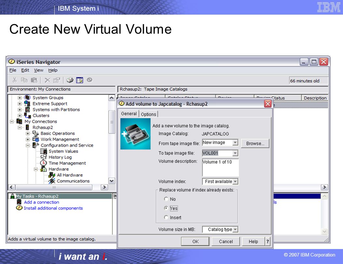Click the Cancel button
Viewport: 343px width, 264px height.
(226, 242)
